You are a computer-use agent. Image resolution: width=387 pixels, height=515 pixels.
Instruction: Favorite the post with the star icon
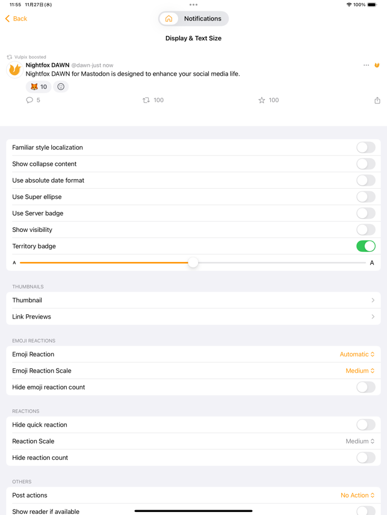tap(262, 100)
